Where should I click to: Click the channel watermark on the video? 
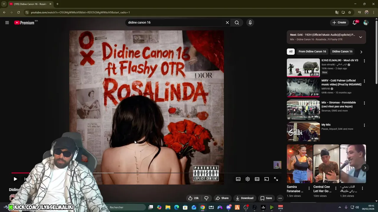point(277,165)
